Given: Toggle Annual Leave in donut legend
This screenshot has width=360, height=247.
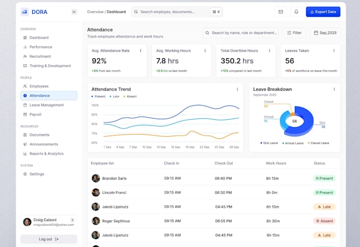Looking at the screenshot, I should point(293,143).
